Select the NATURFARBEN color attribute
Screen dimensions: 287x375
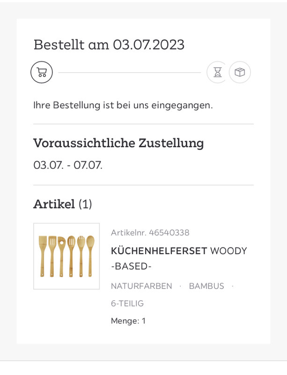point(141,286)
